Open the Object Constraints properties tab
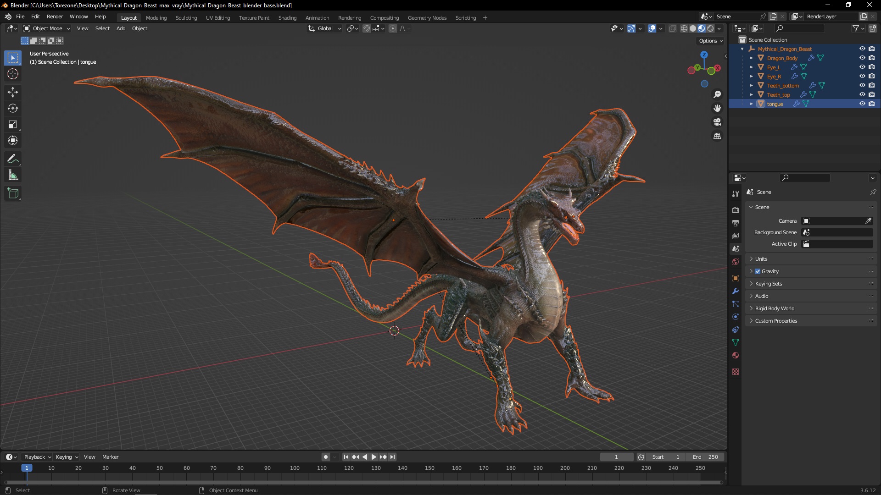This screenshot has width=881, height=495. coord(736,330)
